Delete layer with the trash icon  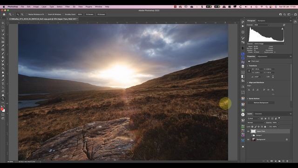pos(287,161)
